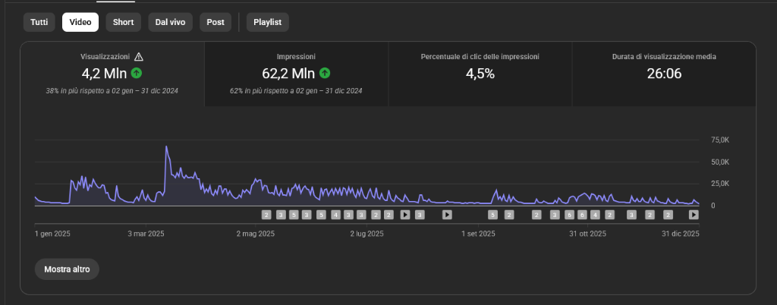Click the first numbered video marker on the timeline
This screenshot has height=305, width=777.
(266, 215)
